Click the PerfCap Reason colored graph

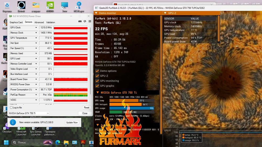tap(70, 95)
